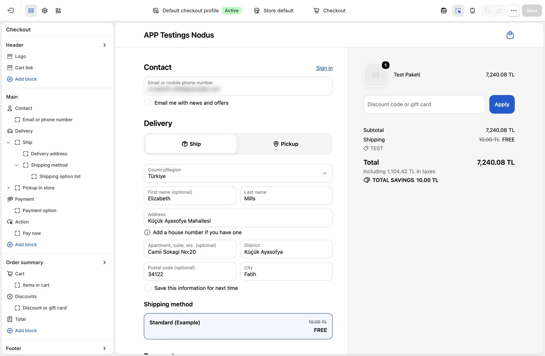Click the info icon beside house number hint
This screenshot has width=545, height=356.
[147, 233]
